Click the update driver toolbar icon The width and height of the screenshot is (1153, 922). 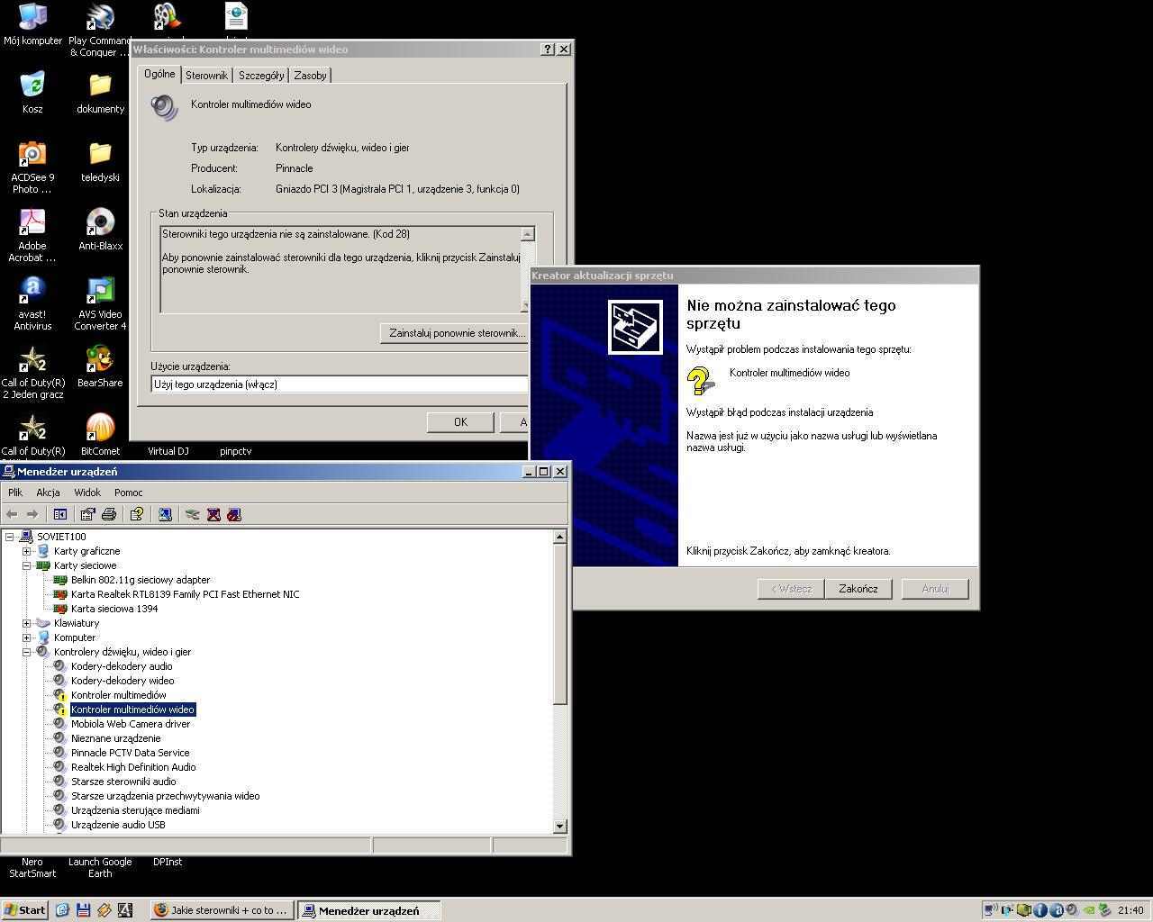(x=192, y=514)
